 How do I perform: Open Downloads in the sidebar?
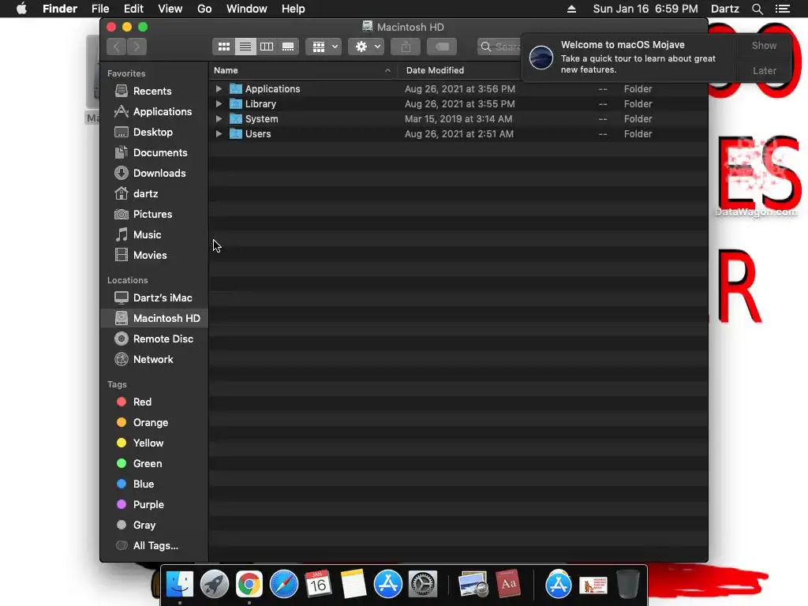click(154, 173)
